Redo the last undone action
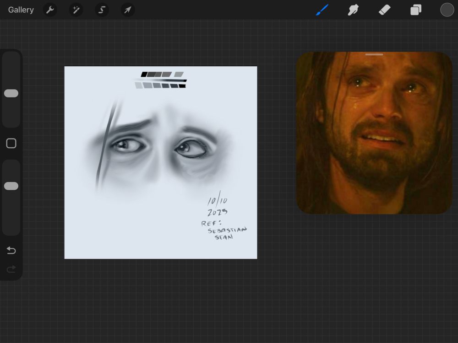Image resolution: width=458 pixels, height=343 pixels. point(11,269)
